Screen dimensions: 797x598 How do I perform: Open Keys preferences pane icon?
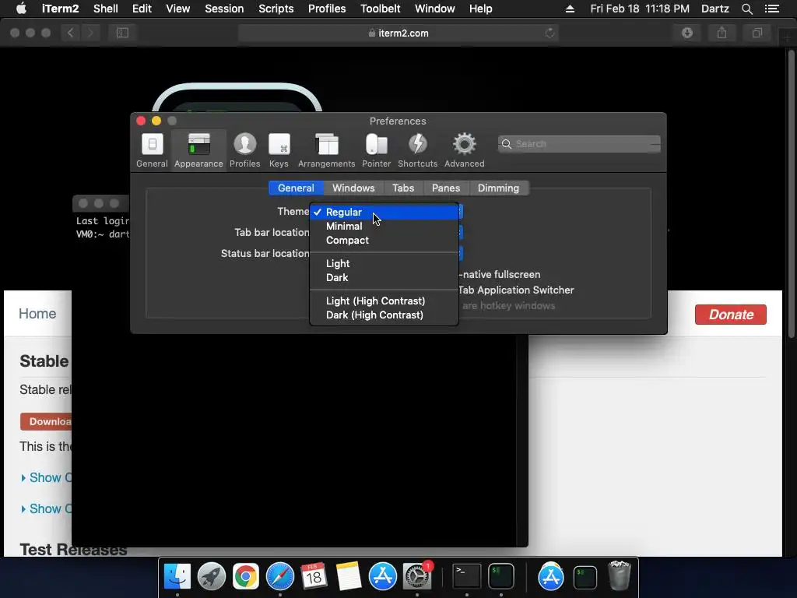(279, 150)
